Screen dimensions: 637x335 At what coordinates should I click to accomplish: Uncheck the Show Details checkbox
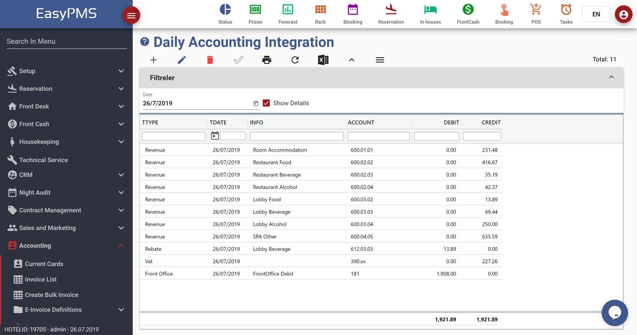pyautogui.click(x=267, y=103)
